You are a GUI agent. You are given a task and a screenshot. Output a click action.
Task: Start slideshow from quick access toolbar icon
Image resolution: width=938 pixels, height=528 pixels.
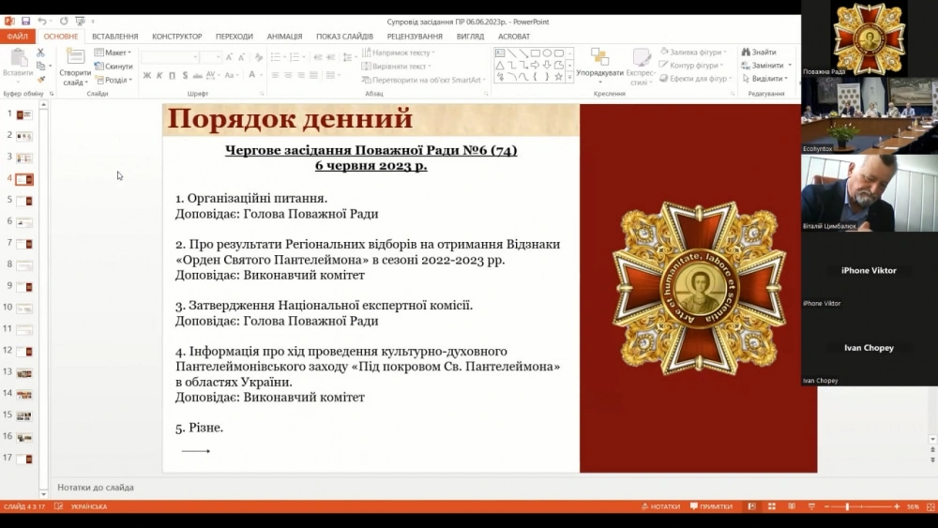click(80, 21)
